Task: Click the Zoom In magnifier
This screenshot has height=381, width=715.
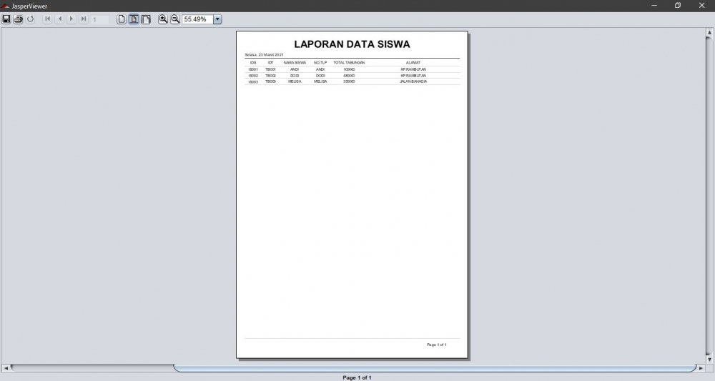Action: (163, 19)
